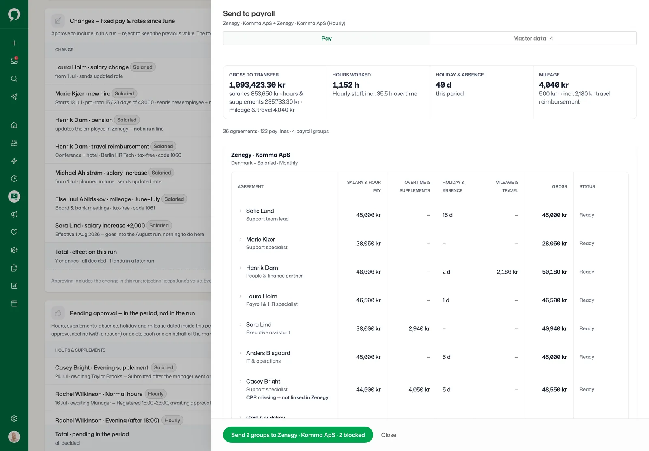Click the plus (create new) sidebar icon
Viewport: 649px width, 451px height.
(14, 43)
